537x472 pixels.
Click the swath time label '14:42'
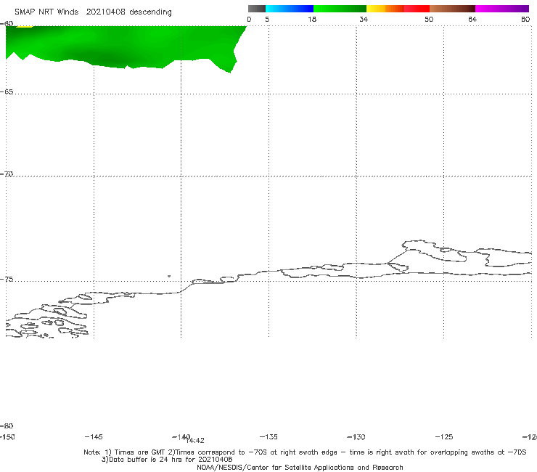coord(195,441)
